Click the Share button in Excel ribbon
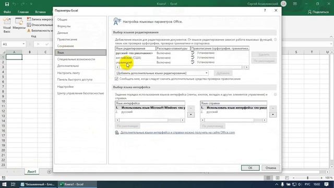This screenshot has height=188, width=334. [318, 12]
